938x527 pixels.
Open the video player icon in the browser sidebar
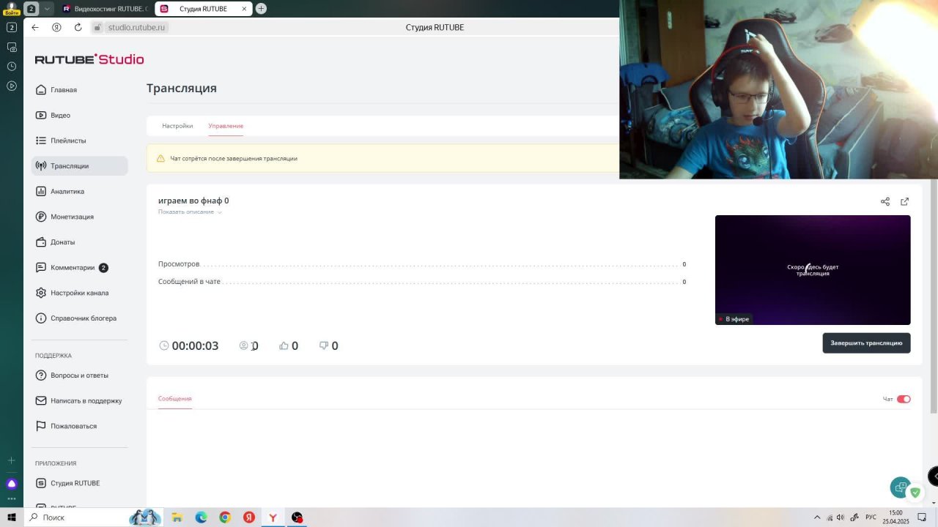point(11,86)
